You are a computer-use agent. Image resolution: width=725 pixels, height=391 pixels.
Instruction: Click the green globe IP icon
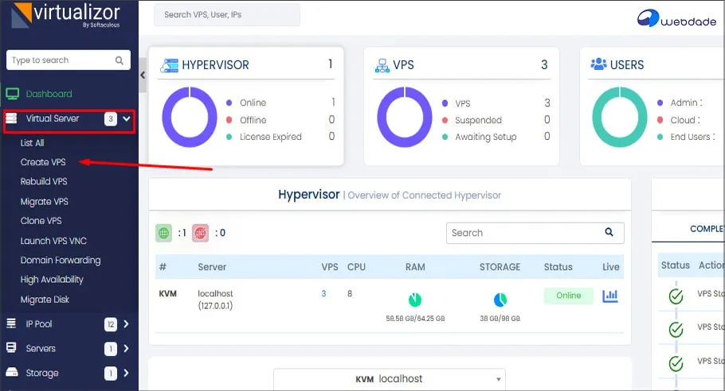(x=164, y=233)
